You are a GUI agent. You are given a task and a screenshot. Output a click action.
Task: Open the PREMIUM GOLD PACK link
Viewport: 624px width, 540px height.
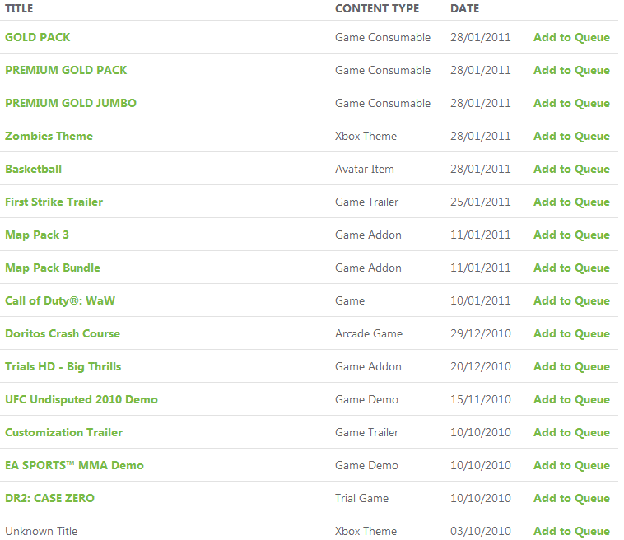pos(66,70)
